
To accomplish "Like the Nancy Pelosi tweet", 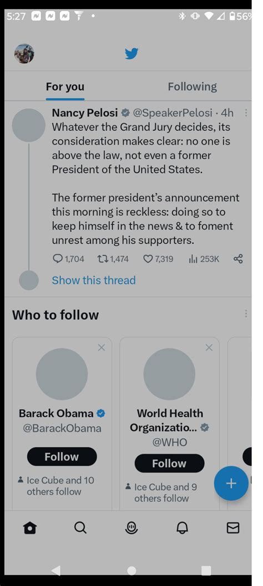I will point(148,259).
